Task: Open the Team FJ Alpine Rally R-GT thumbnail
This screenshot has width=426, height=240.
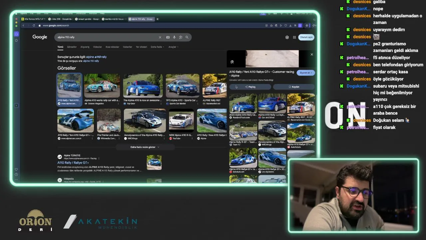Action: [x=243, y=130]
